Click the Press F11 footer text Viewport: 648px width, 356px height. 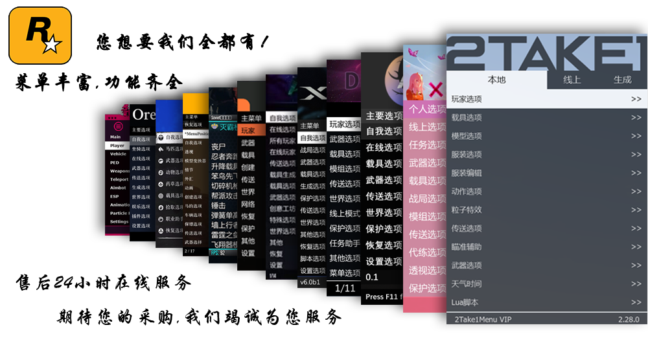(384, 296)
